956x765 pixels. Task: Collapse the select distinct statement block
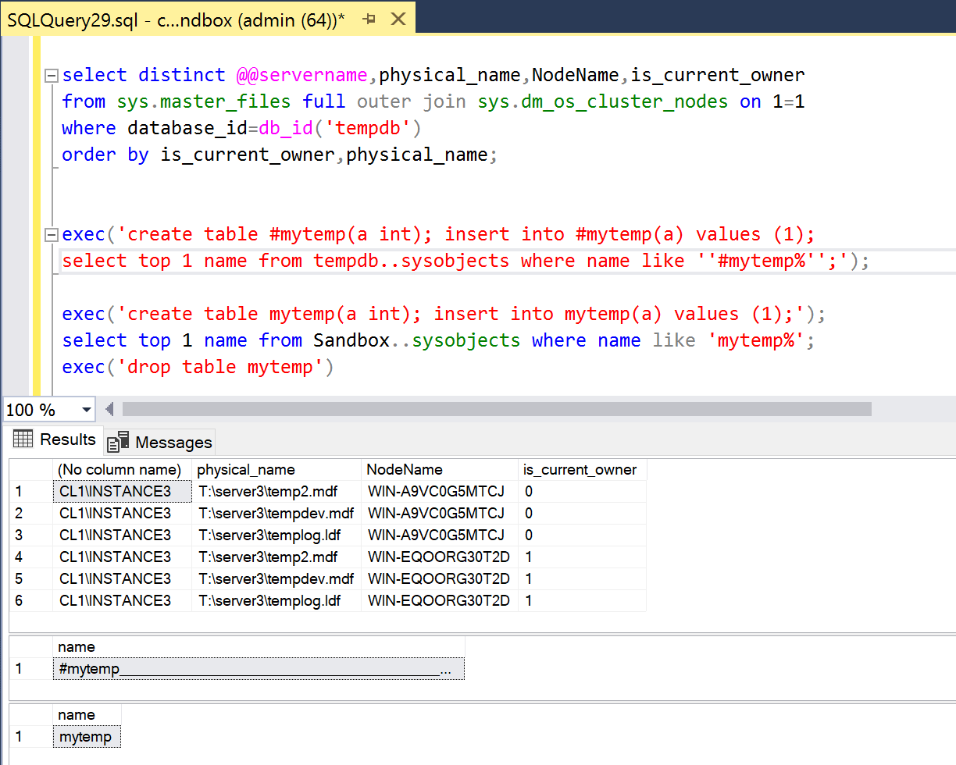click(52, 76)
